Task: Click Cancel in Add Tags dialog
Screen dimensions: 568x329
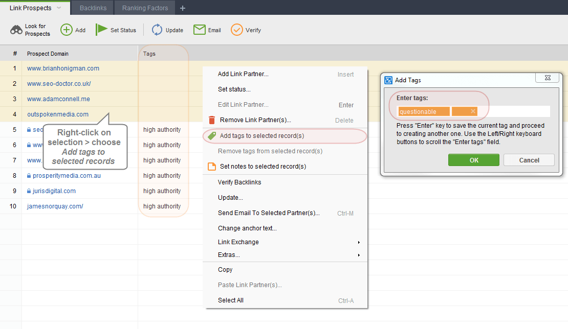Action: (529, 160)
